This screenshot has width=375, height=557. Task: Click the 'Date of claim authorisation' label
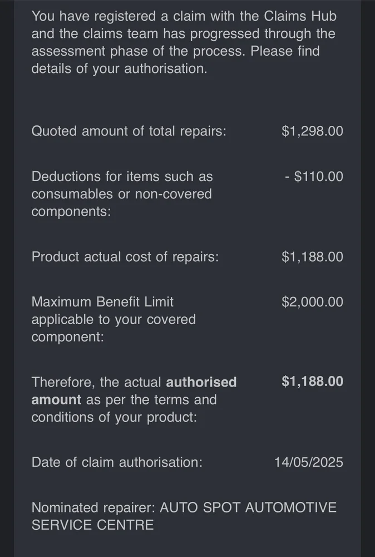[x=117, y=462]
